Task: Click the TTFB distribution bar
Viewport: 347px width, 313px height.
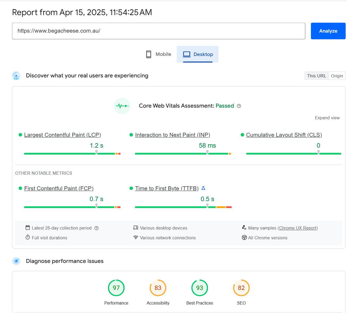Action: point(183,207)
